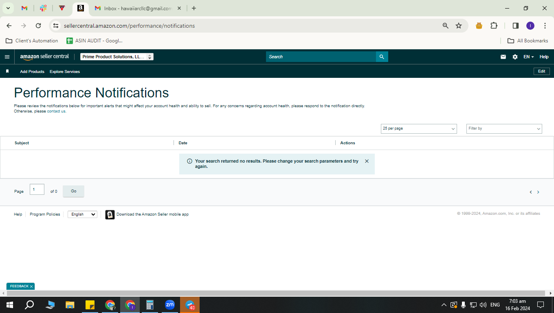Click the horizontal page scrollbar
554x313 pixels.
[x=276, y=293]
